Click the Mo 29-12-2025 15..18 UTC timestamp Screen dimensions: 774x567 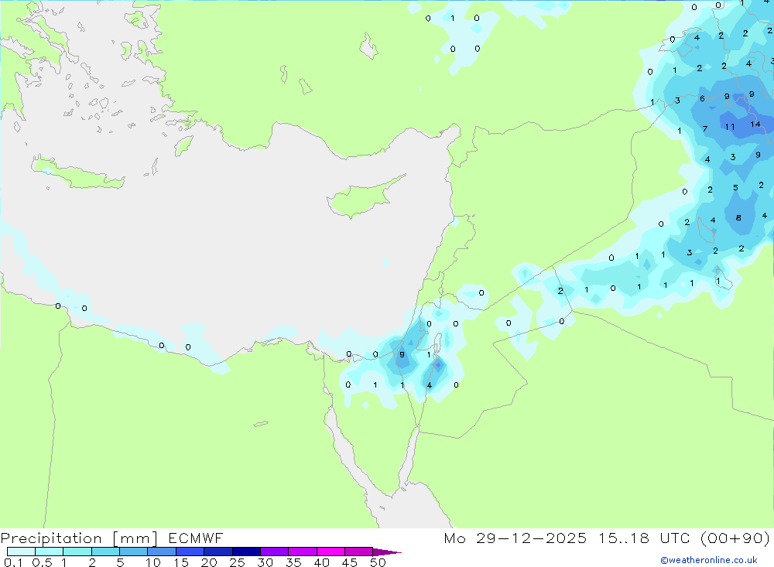pos(607,538)
